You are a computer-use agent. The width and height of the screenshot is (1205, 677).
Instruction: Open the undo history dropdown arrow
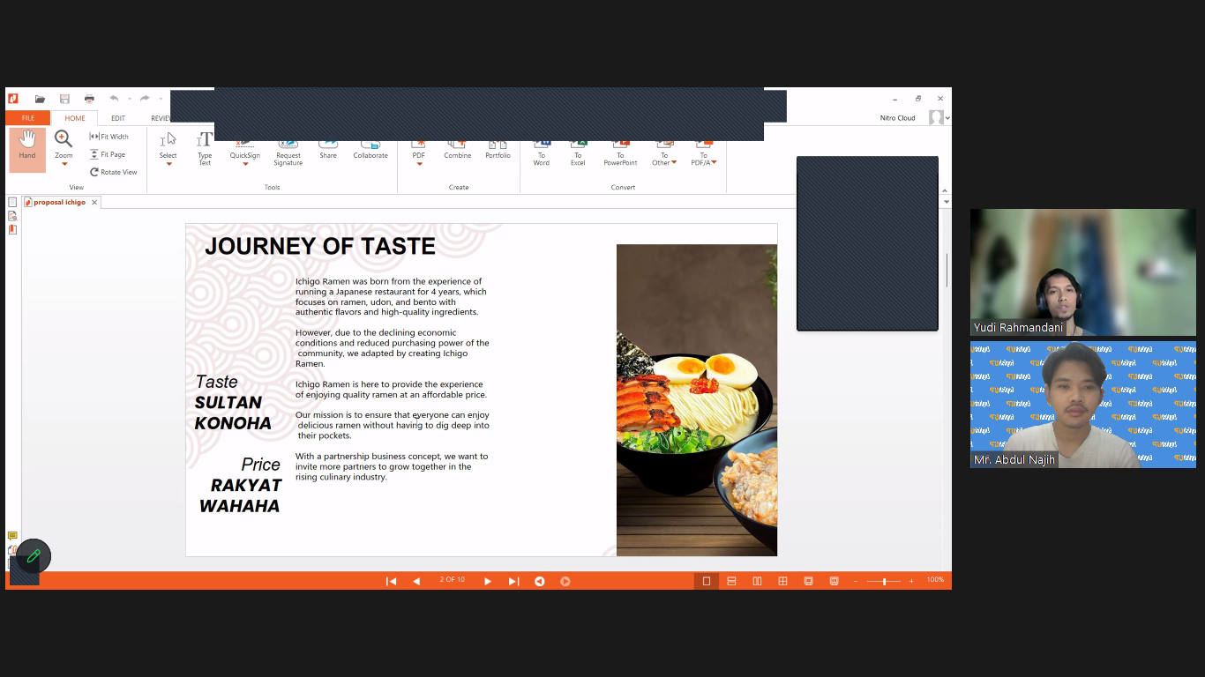[x=130, y=99]
